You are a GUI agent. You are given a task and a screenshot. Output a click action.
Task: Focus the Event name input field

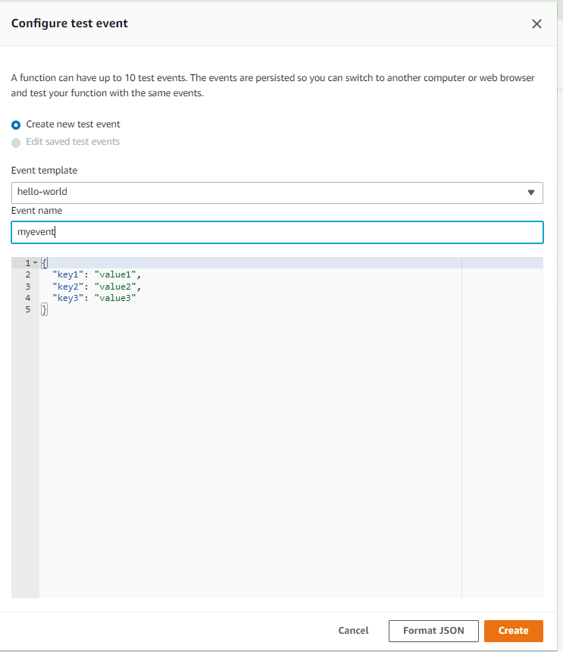click(277, 232)
